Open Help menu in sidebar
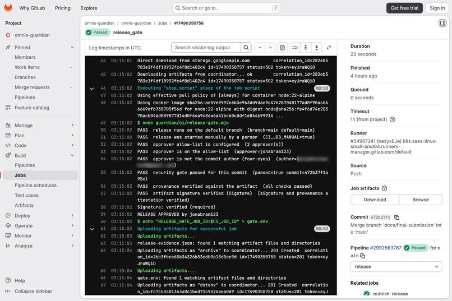The image size is (452, 301). [20, 281]
